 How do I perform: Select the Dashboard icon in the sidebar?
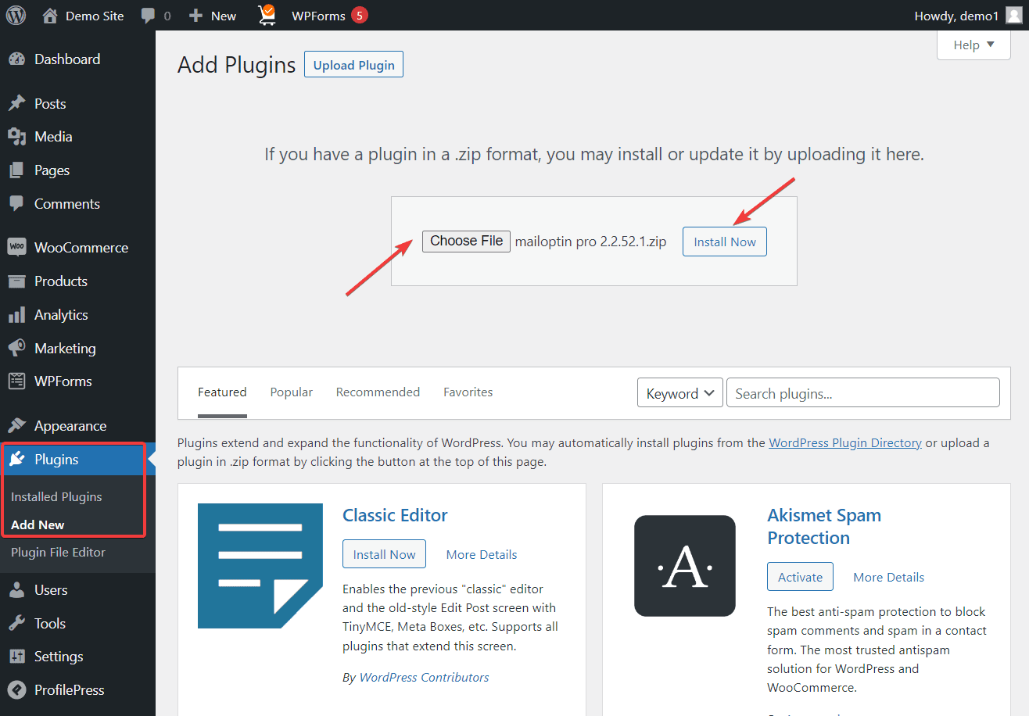(x=16, y=59)
